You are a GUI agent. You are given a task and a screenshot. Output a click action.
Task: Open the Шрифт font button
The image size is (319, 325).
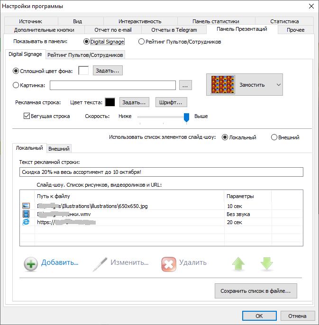172,102
